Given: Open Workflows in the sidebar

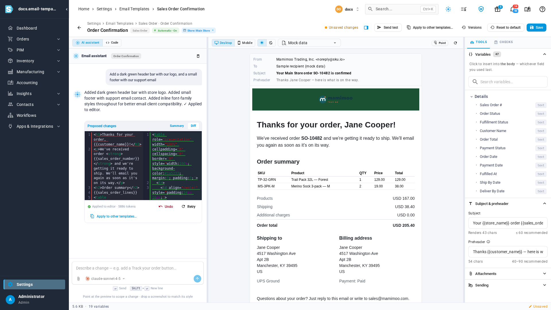Looking at the screenshot, I should [34, 115].
